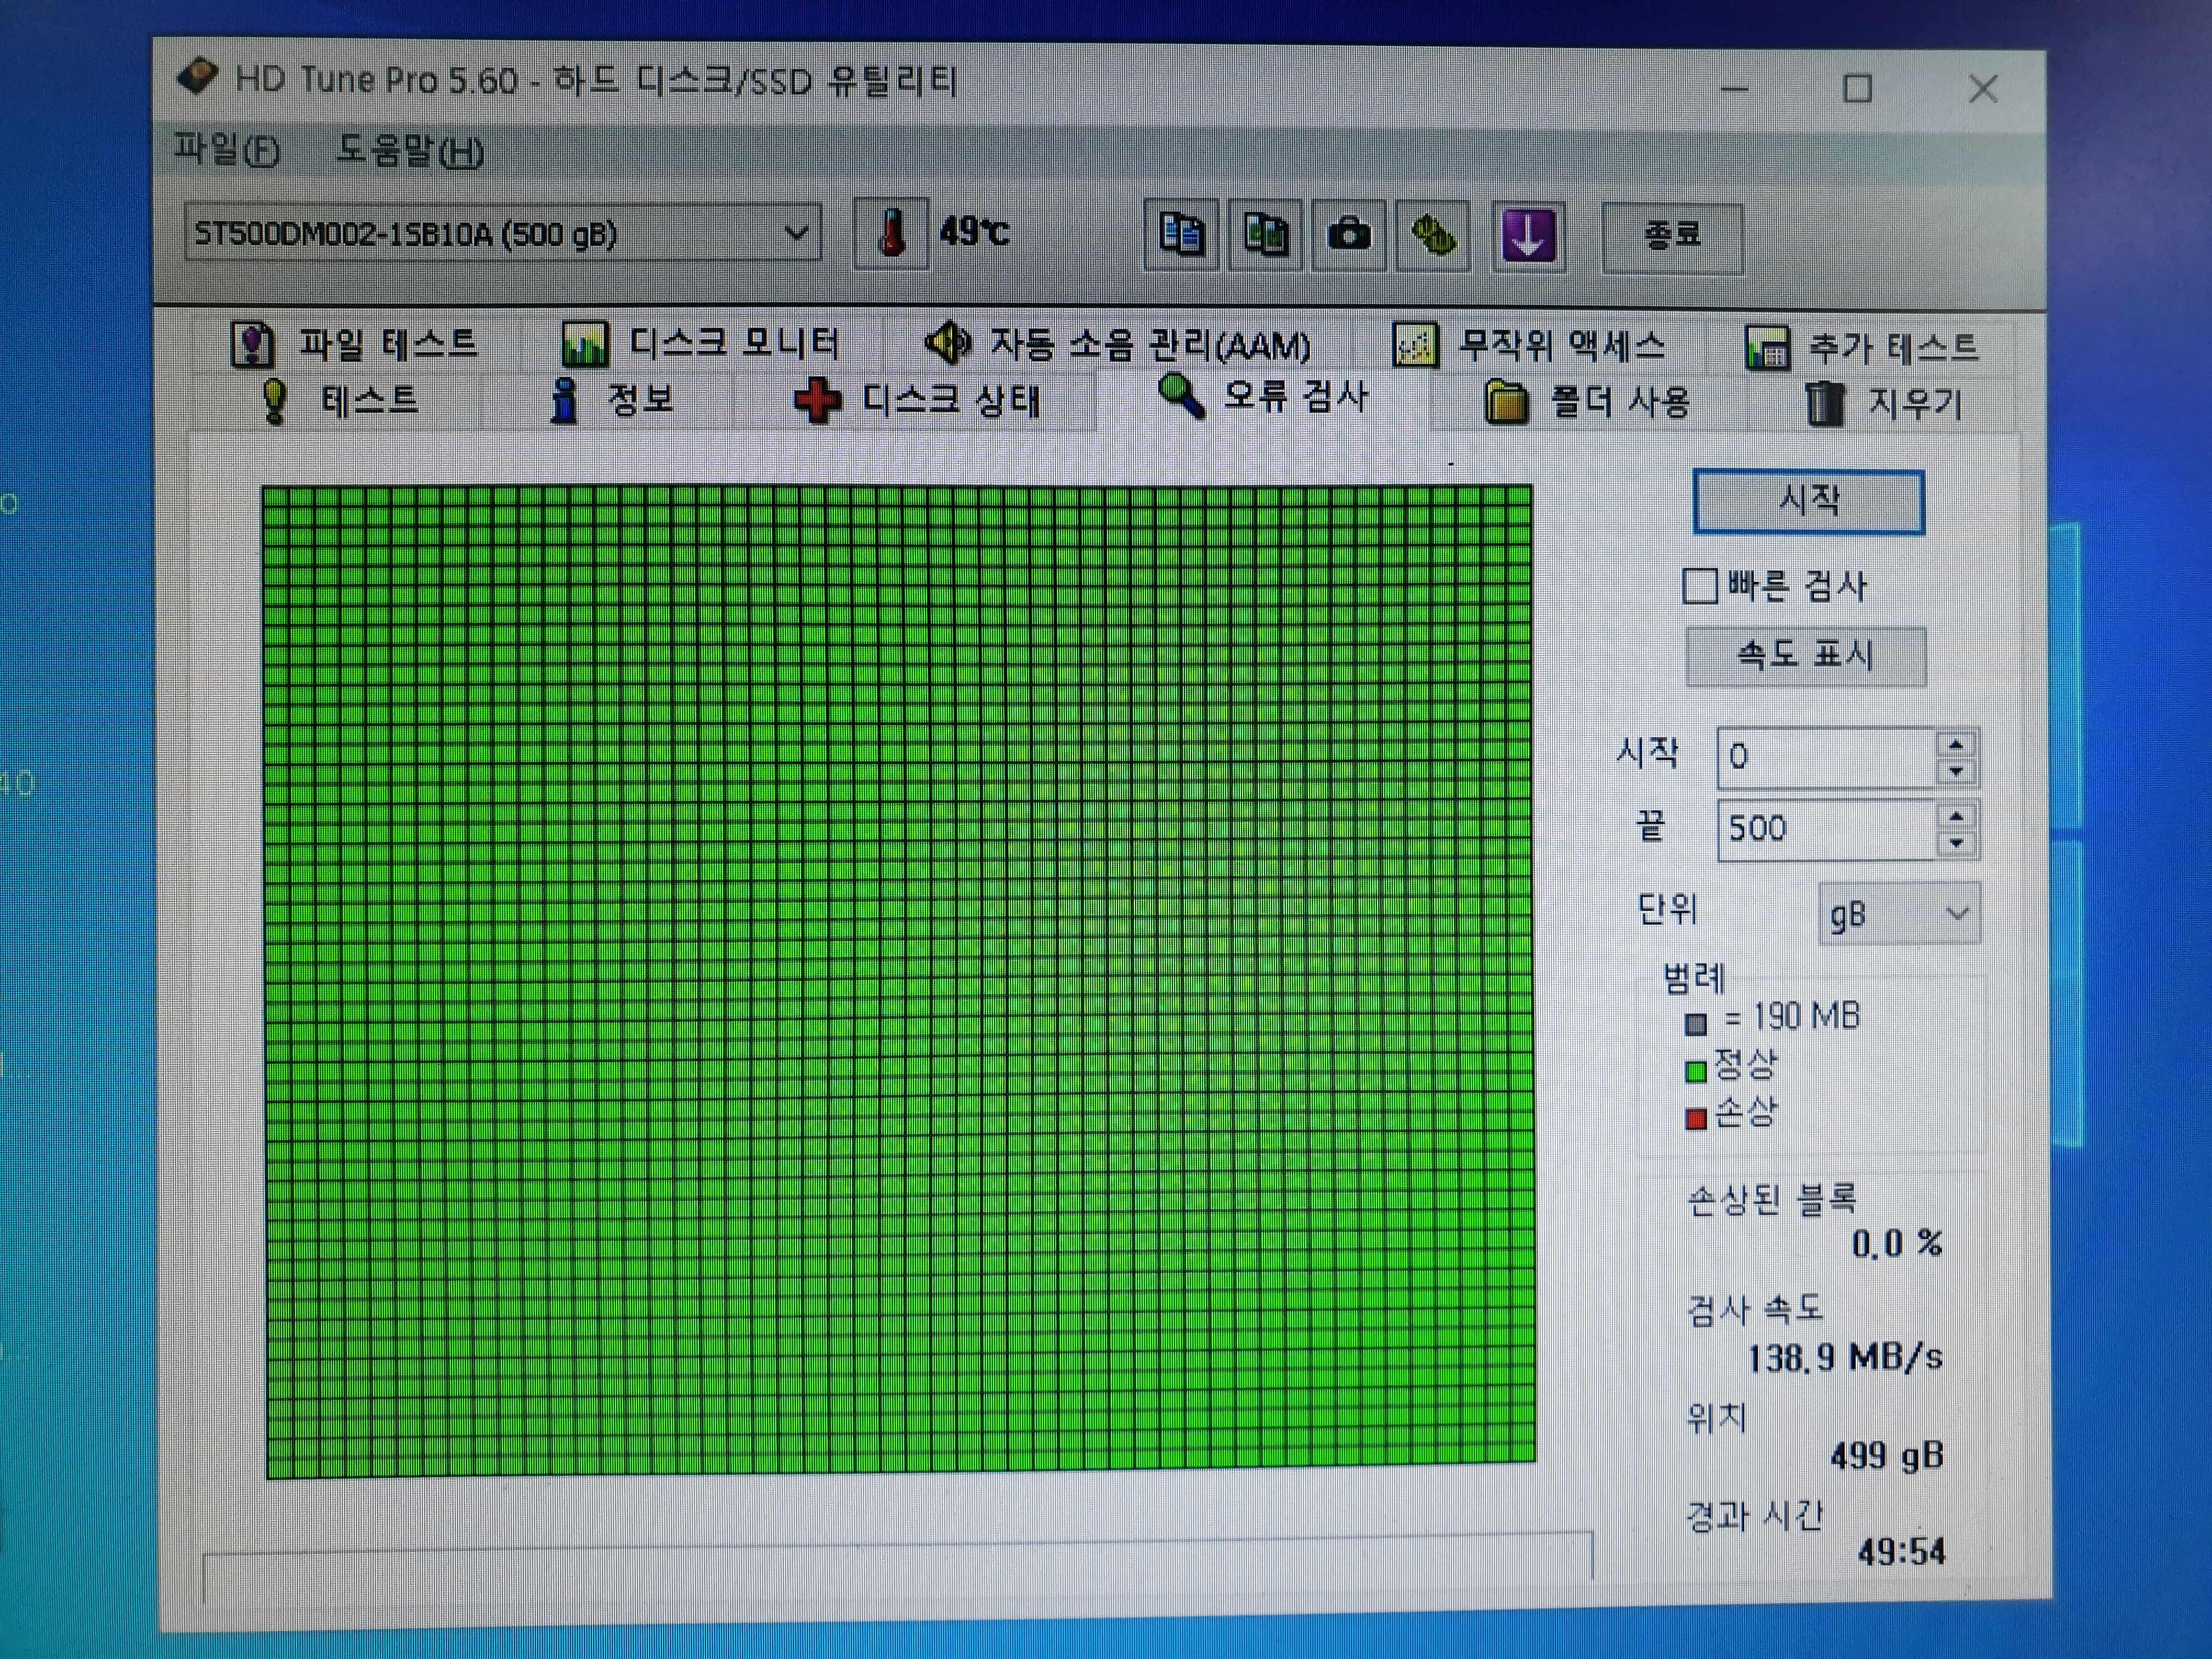Open the options gear icon
2212x1659 pixels.
click(1432, 237)
